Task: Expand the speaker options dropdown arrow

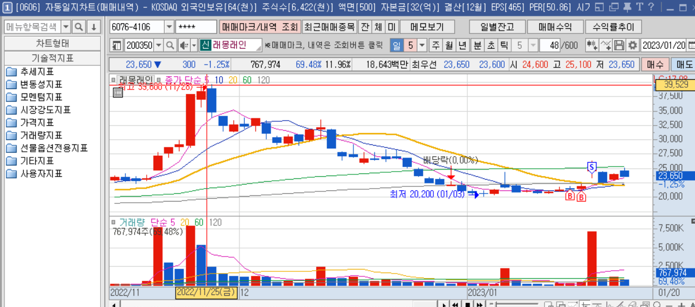Action: pos(194,45)
